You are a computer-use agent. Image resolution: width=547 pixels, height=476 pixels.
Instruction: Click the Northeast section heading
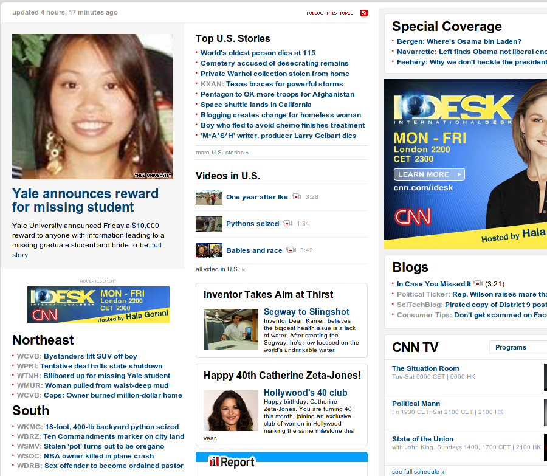click(43, 340)
